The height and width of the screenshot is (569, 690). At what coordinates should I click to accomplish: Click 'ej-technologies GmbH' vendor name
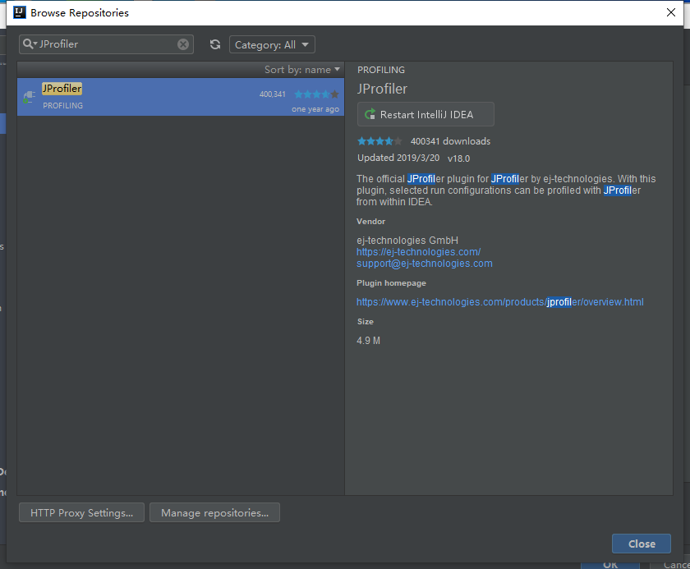click(x=407, y=241)
